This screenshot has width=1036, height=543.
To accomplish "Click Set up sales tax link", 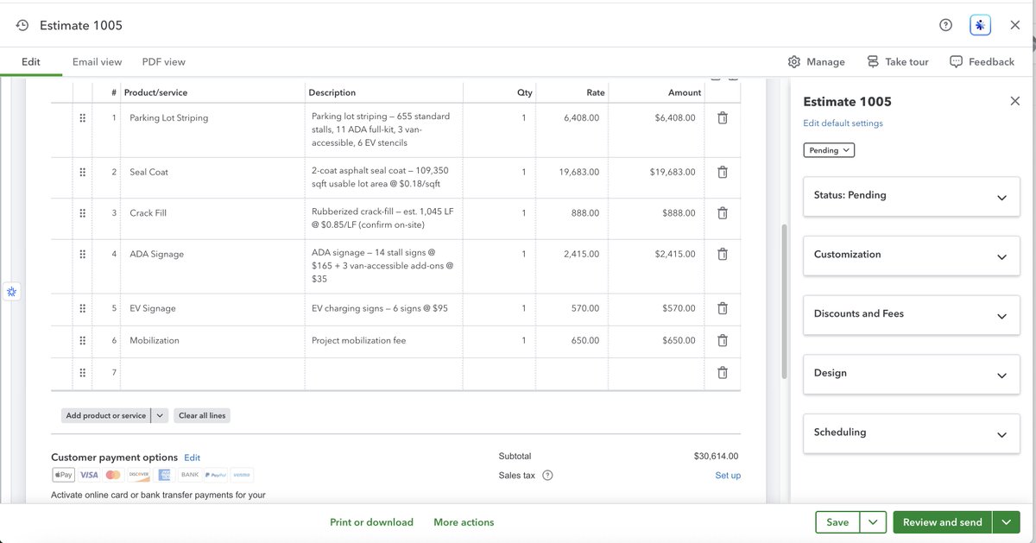I will [728, 476].
